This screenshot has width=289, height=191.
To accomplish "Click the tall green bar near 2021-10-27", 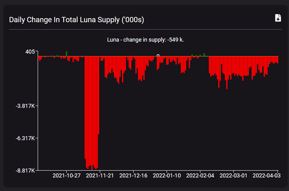I will click(67, 54).
